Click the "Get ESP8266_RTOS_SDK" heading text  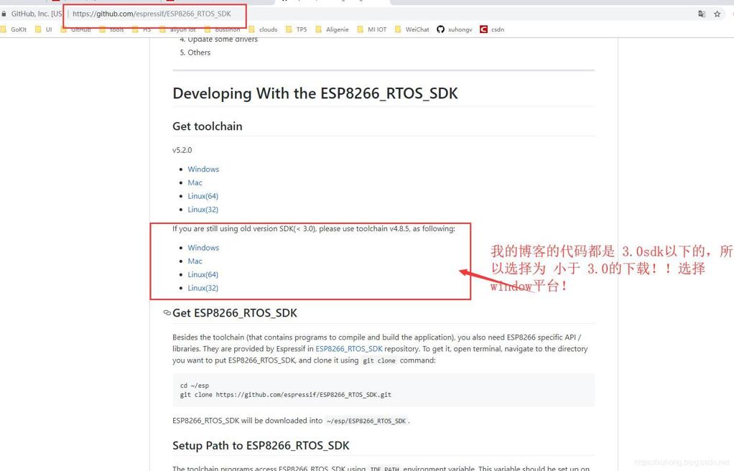point(235,313)
